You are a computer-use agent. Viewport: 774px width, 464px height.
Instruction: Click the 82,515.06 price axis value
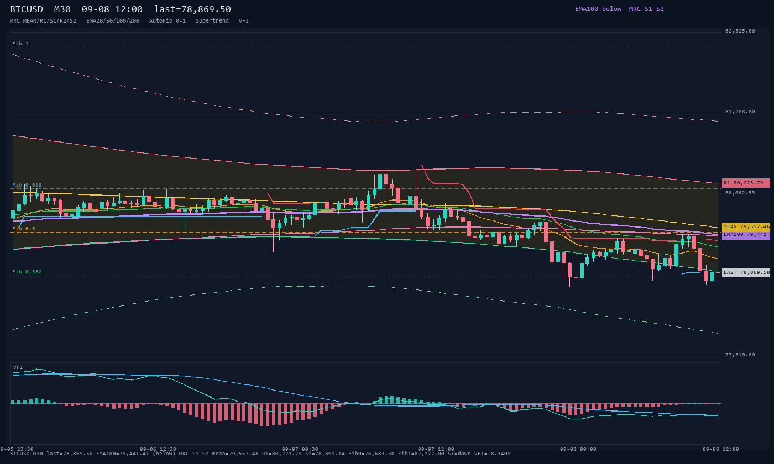point(740,31)
